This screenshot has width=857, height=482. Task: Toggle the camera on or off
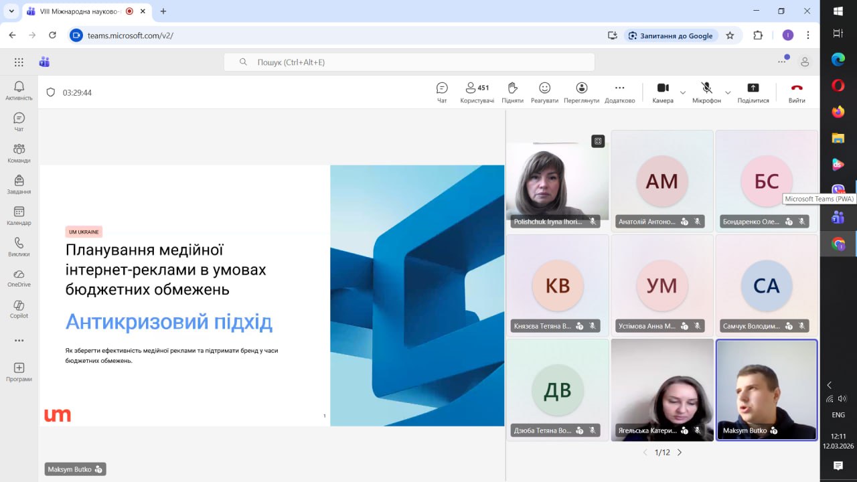pos(662,92)
